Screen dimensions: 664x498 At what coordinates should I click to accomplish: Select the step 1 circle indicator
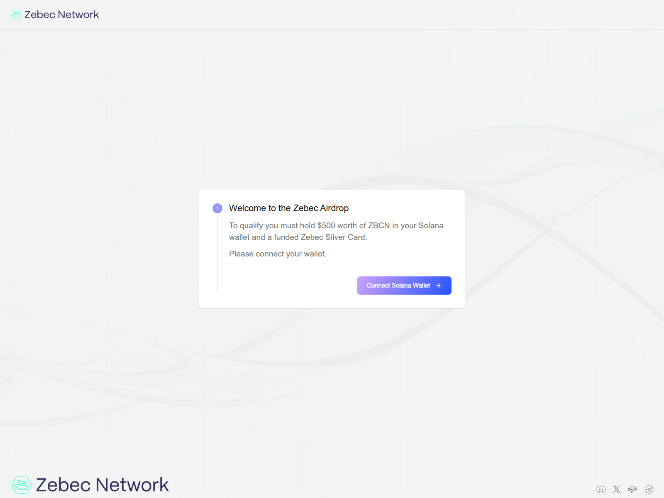tap(217, 208)
